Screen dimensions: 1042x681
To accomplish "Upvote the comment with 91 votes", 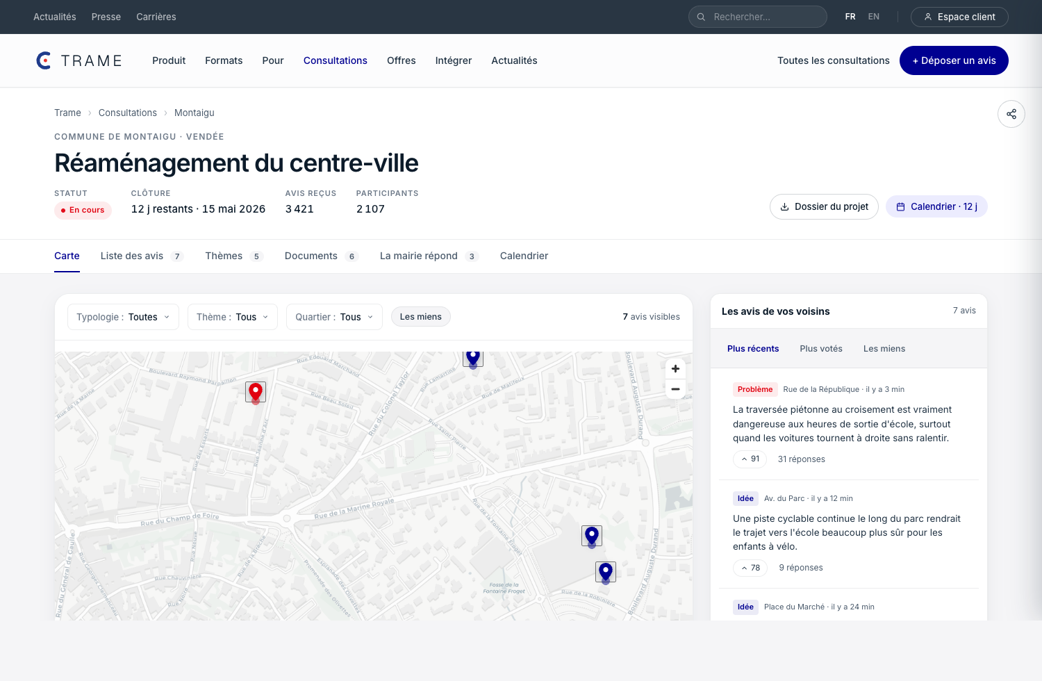I will (750, 459).
